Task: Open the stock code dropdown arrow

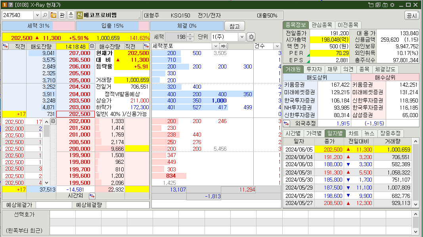Action: click(x=37, y=15)
